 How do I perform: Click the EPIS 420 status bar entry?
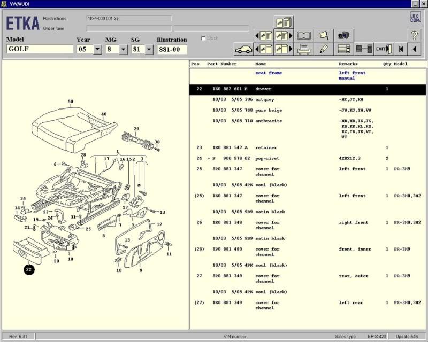click(x=377, y=337)
